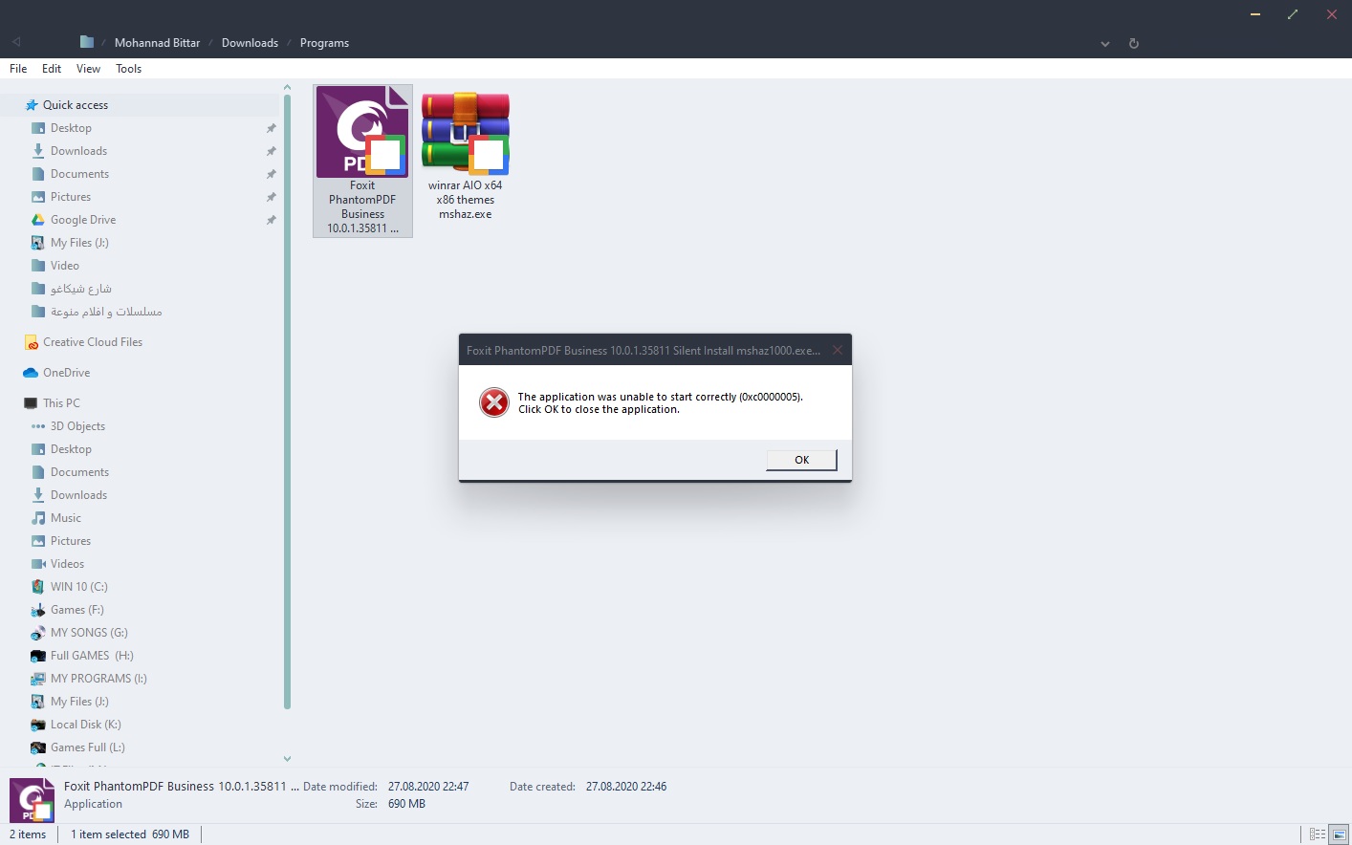Click the '2 items' status bar text
The width and height of the screenshot is (1352, 845).
coord(28,834)
